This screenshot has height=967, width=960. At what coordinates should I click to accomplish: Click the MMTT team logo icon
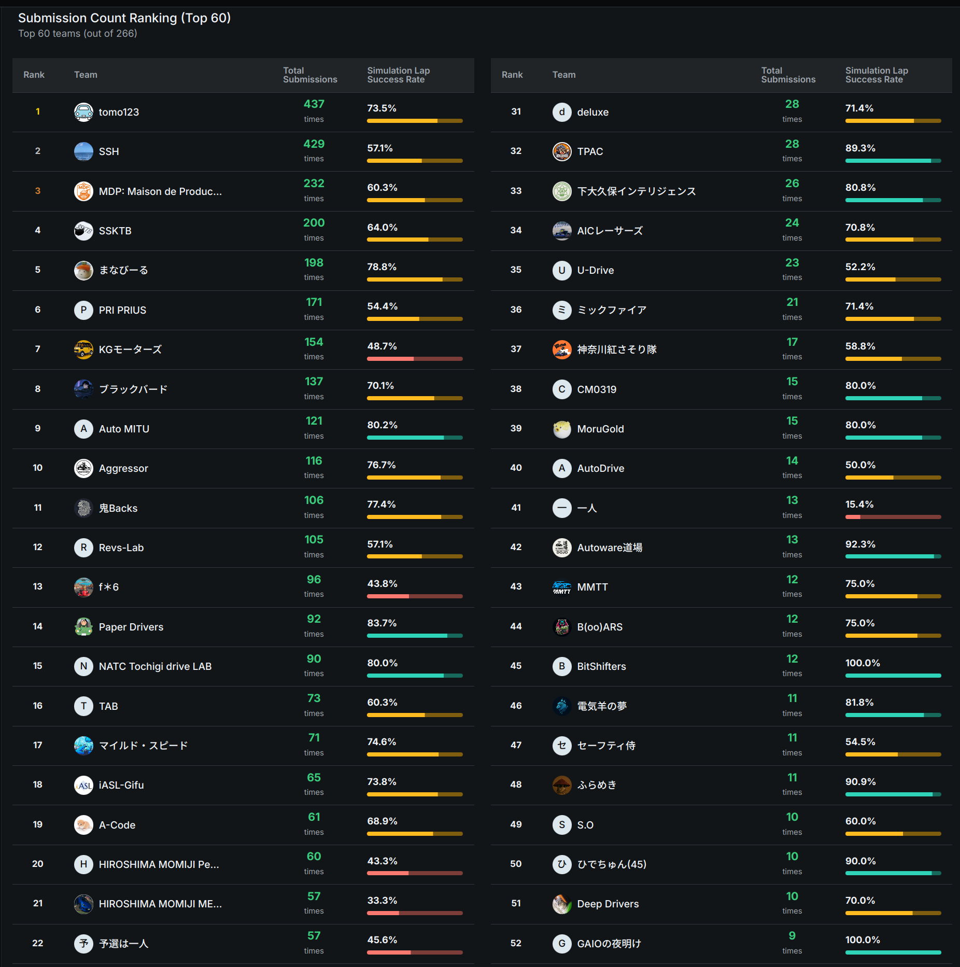(562, 587)
